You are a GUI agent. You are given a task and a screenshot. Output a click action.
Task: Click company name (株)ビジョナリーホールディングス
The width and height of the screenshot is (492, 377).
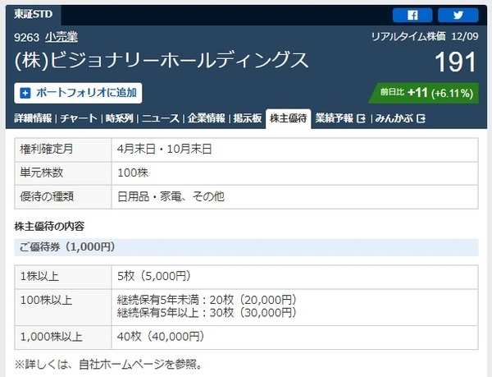pos(162,60)
